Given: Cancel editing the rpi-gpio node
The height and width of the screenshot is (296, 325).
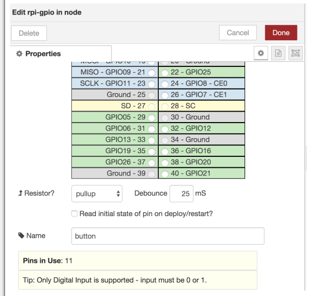Looking at the screenshot, I should pos(238,33).
